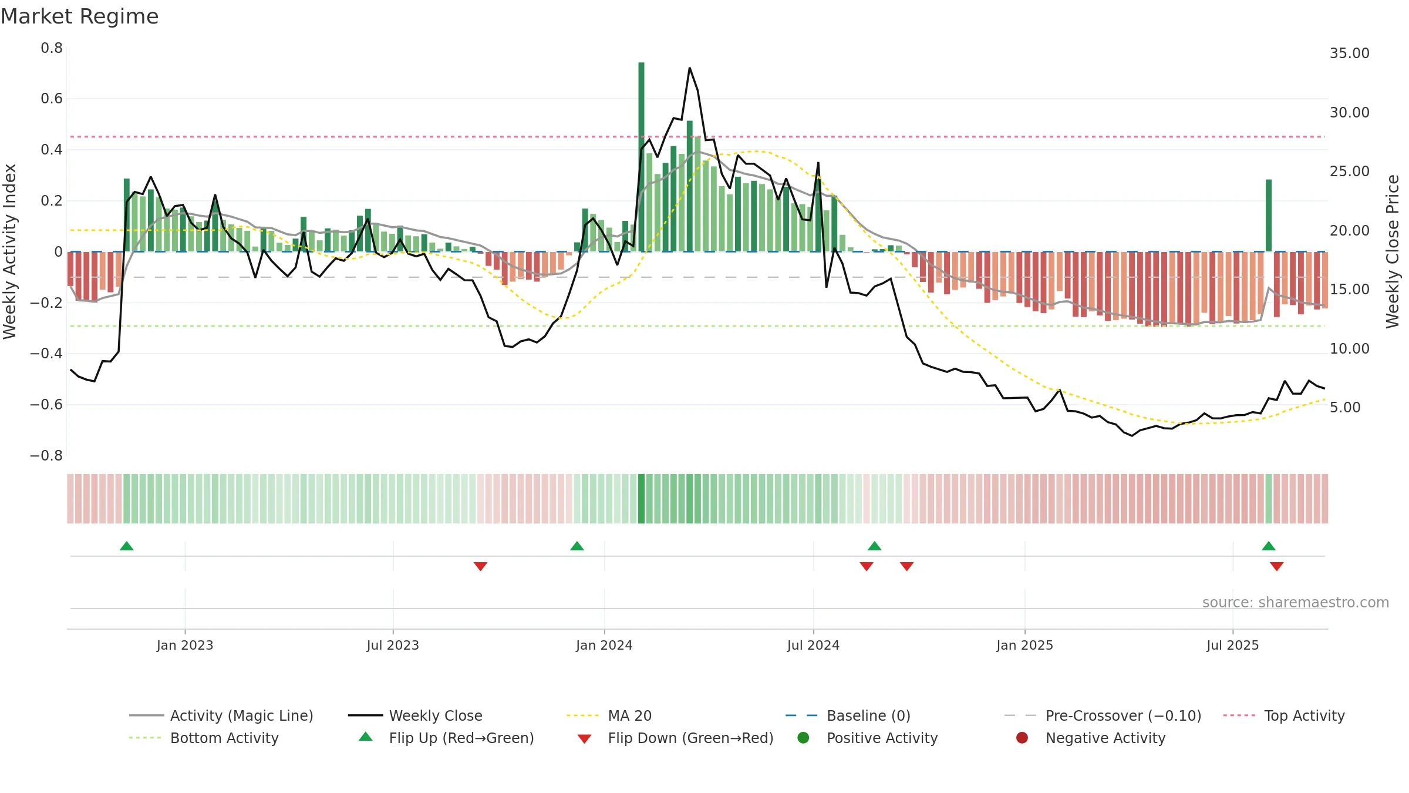Click the green flip-up triangle before Jan 2023
Viewport: 1409px width, 793px height.
tap(126, 546)
